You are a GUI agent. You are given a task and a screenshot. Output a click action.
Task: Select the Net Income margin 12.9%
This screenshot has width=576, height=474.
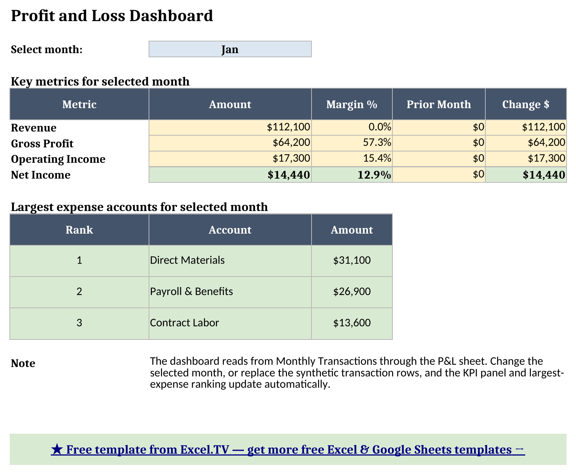tap(352, 174)
